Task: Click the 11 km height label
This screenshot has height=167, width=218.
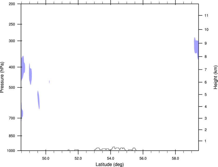Action: [x=206, y=15]
